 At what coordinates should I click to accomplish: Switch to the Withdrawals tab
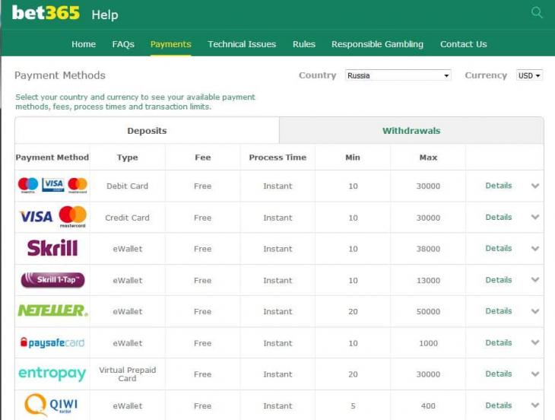pyautogui.click(x=411, y=131)
